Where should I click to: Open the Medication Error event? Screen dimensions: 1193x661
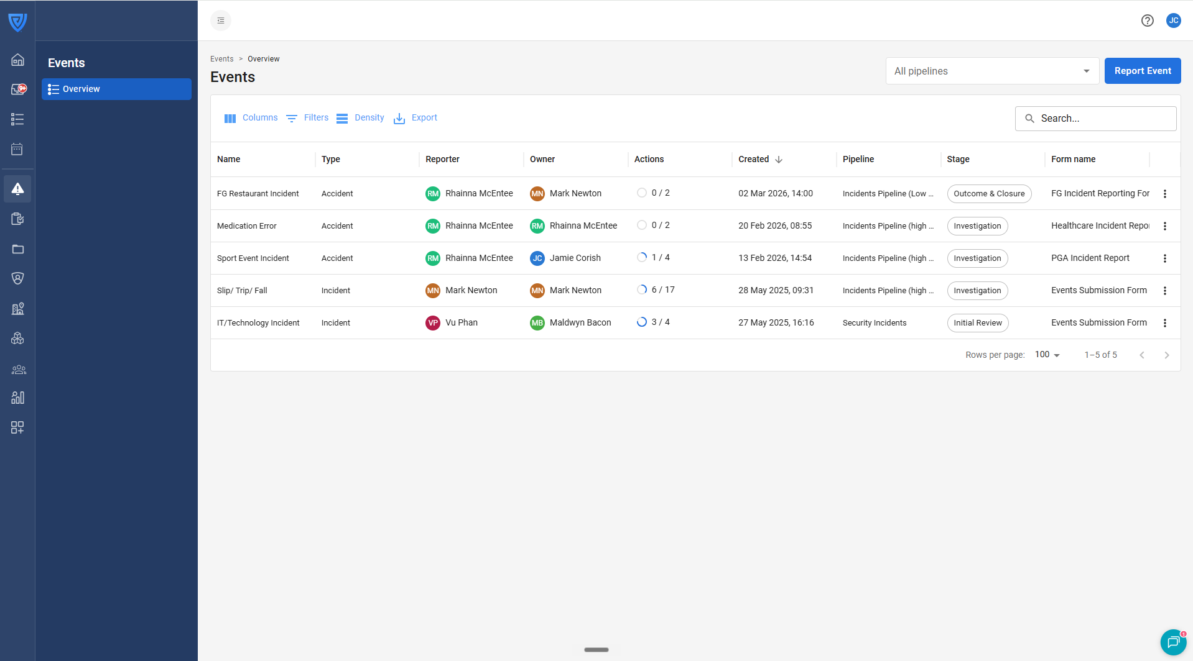(x=247, y=226)
